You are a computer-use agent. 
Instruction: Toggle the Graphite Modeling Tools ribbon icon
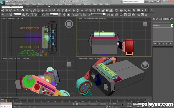pyautogui.click(x=121, y=15)
